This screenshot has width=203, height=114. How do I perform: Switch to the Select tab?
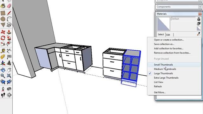(161, 35)
